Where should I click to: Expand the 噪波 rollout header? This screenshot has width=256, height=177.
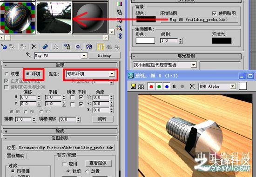pyautogui.click(x=60, y=131)
